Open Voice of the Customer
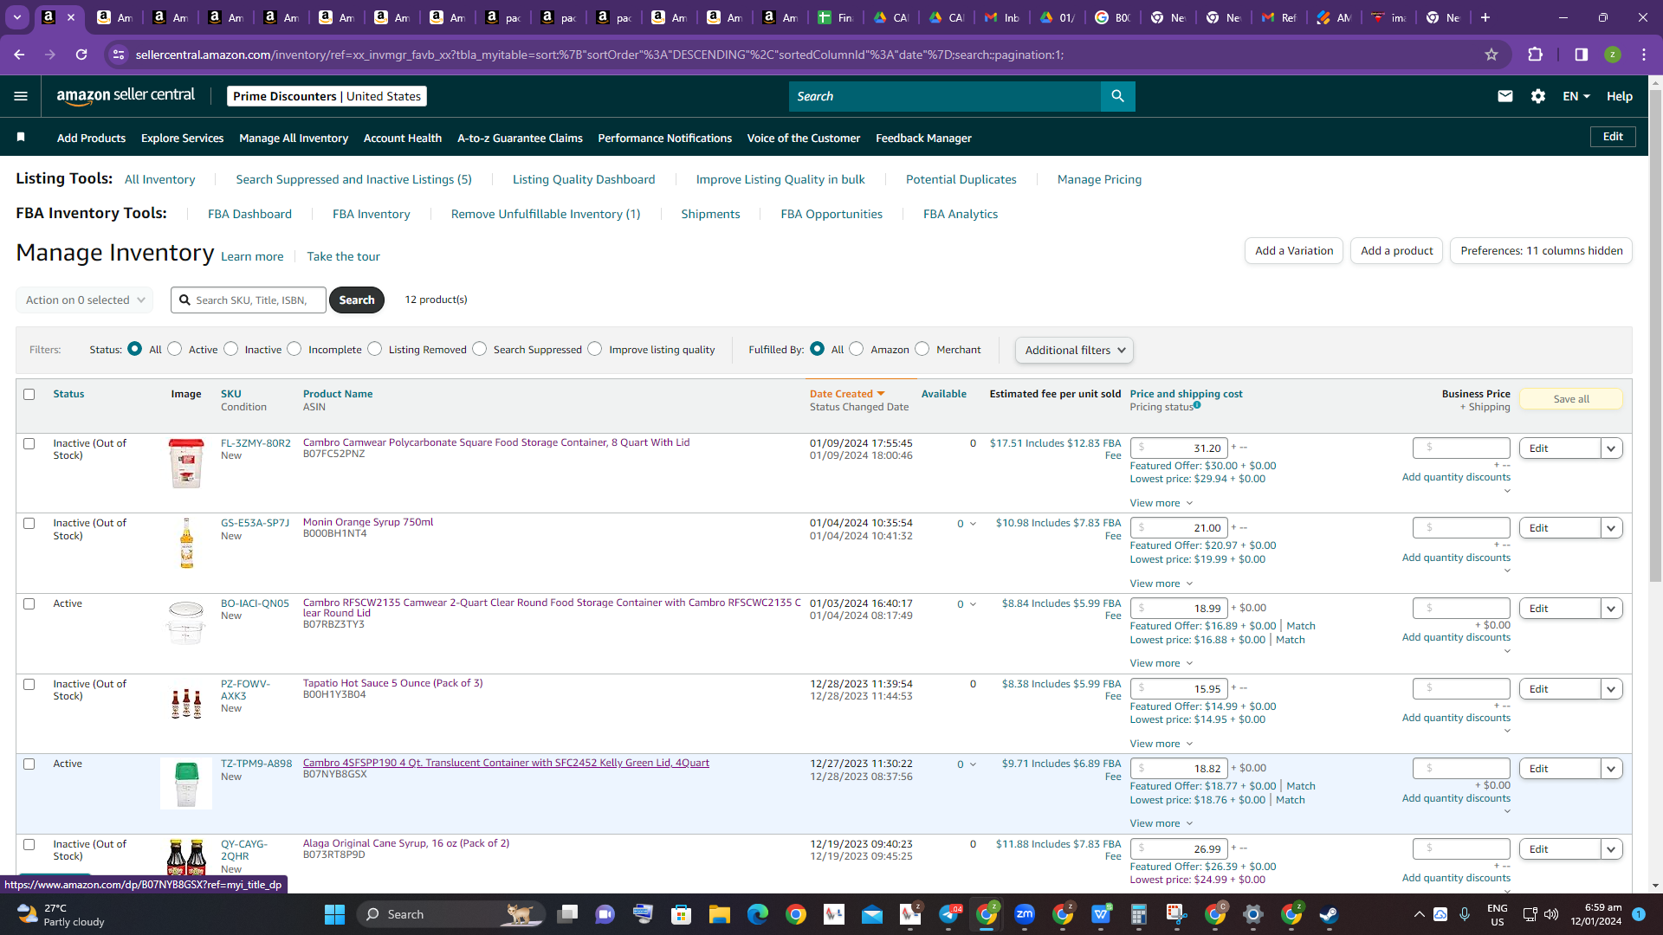 tap(804, 138)
